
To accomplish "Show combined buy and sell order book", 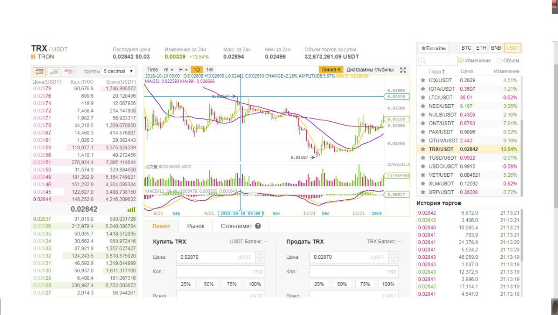I will pos(39,71).
